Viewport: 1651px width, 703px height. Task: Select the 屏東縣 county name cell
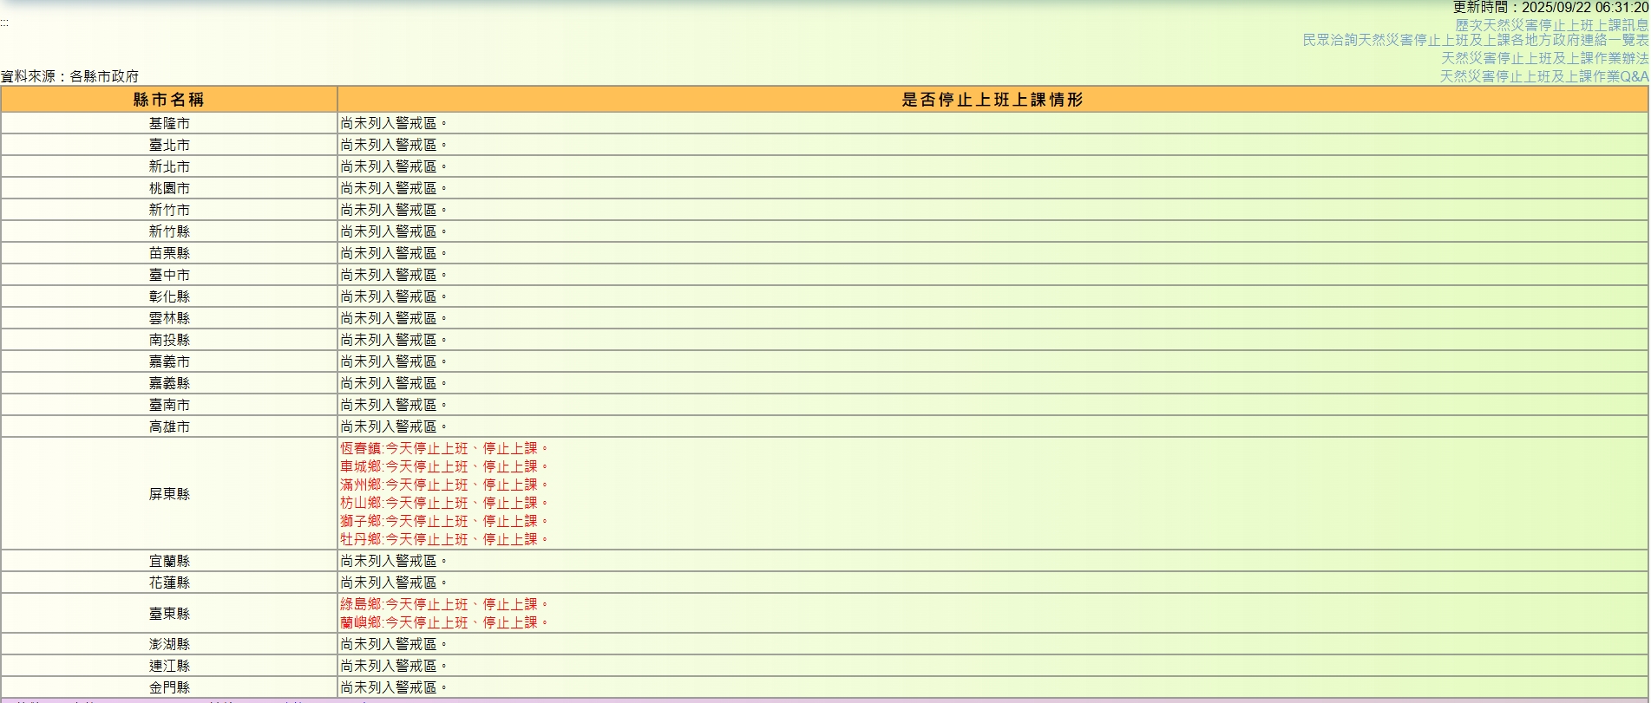point(169,493)
